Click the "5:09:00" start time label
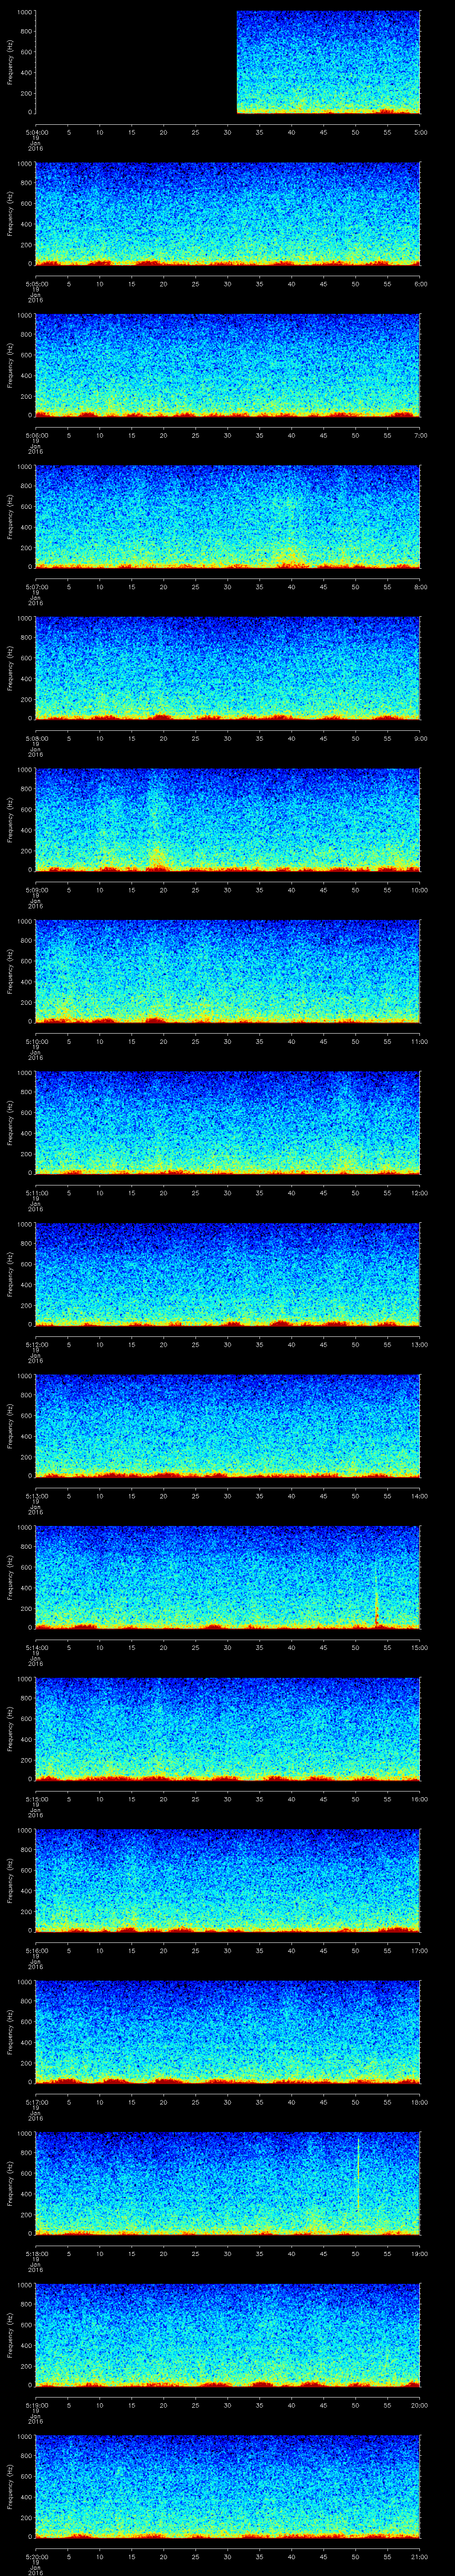 (36, 890)
